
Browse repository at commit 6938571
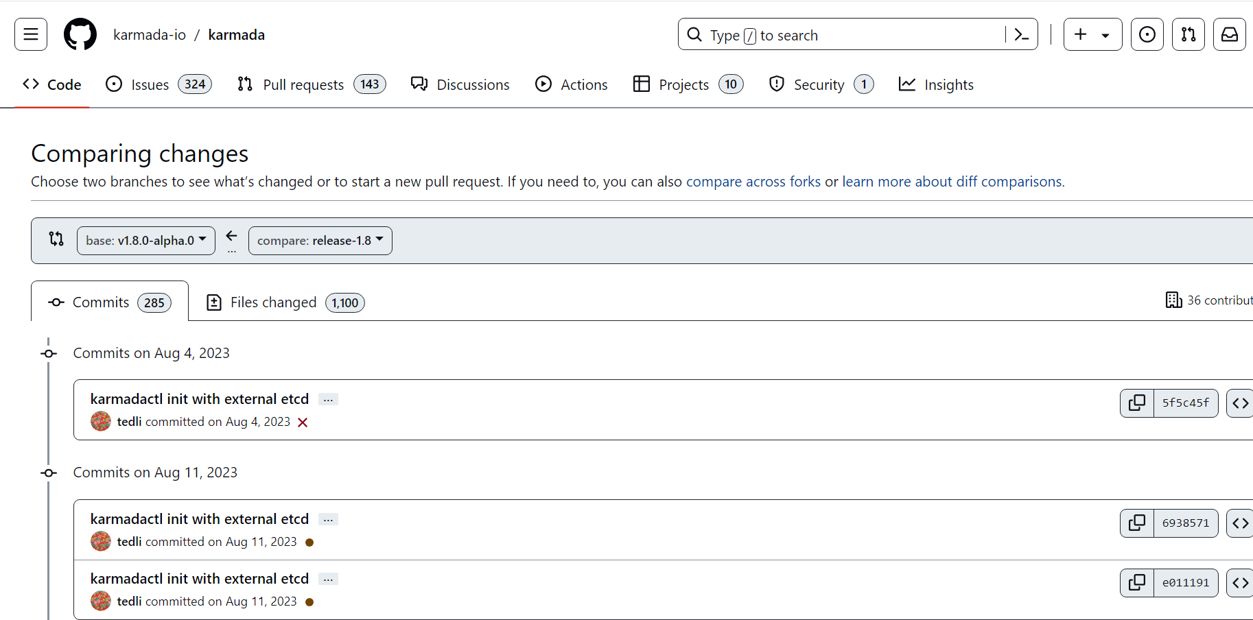(1240, 523)
